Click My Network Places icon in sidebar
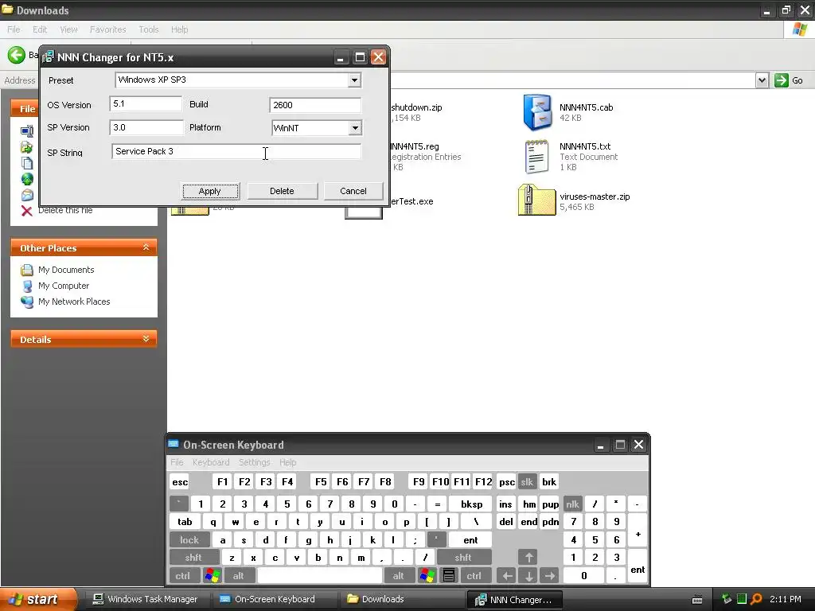 coord(27,302)
